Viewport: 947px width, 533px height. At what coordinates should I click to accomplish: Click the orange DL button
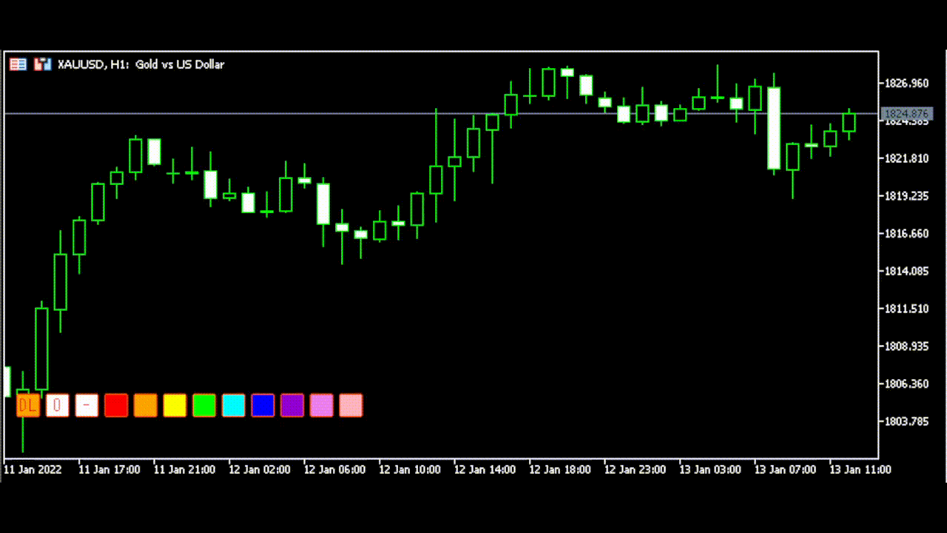pos(28,406)
